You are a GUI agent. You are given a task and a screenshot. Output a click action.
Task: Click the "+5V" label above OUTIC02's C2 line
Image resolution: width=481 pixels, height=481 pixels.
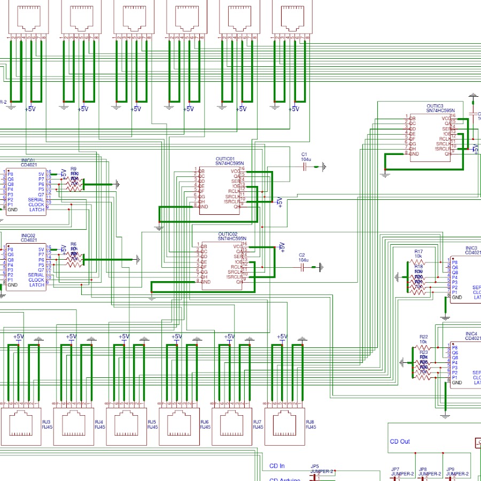point(282,247)
